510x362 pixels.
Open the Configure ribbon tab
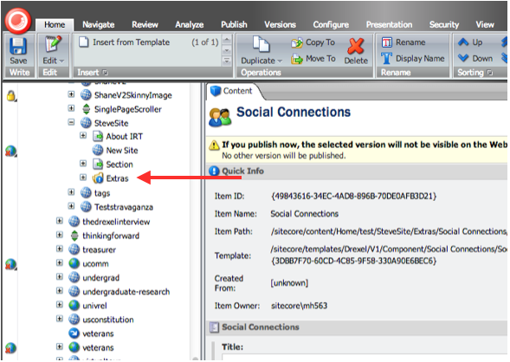click(x=331, y=25)
